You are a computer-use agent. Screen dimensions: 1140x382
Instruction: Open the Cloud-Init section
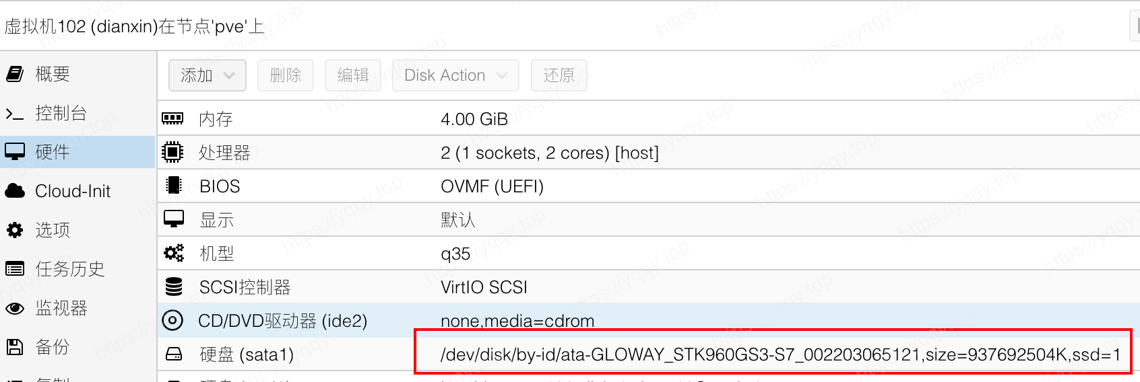pyautogui.click(x=72, y=191)
